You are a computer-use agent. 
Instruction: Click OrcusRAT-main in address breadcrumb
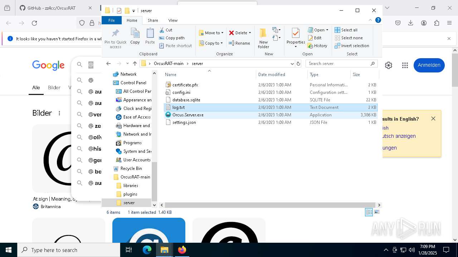coord(169,64)
